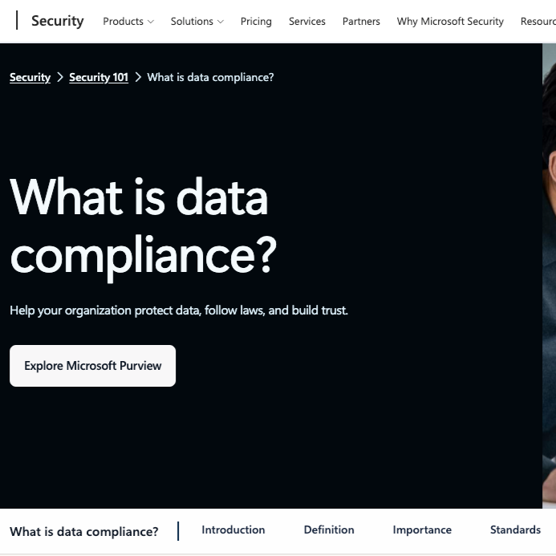Jump to the Definition section tab

tap(329, 530)
